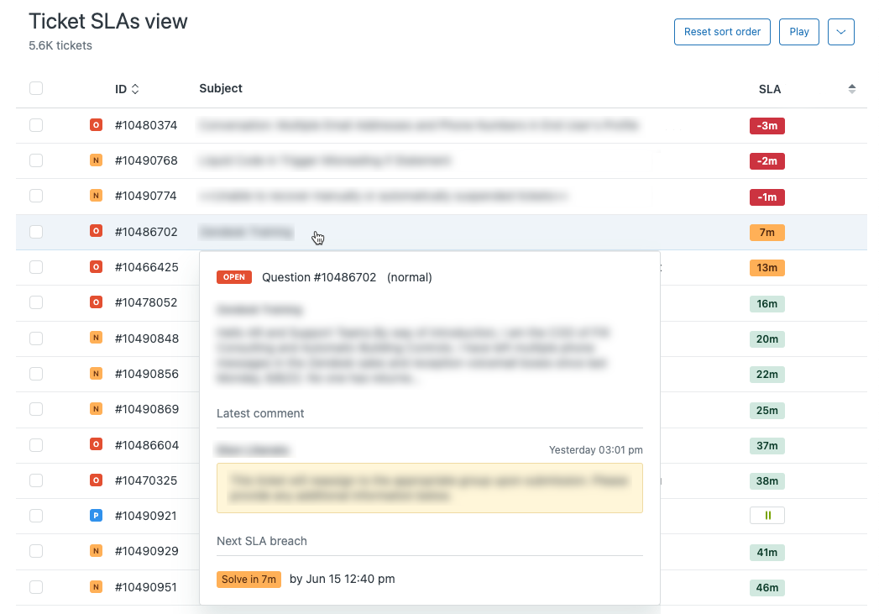
Task: Click the SLA column sort arrow
Action: [x=851, y=88]
